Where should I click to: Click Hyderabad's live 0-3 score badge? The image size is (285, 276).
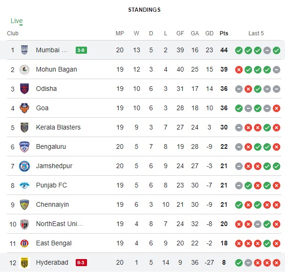(x=81, y=262)
